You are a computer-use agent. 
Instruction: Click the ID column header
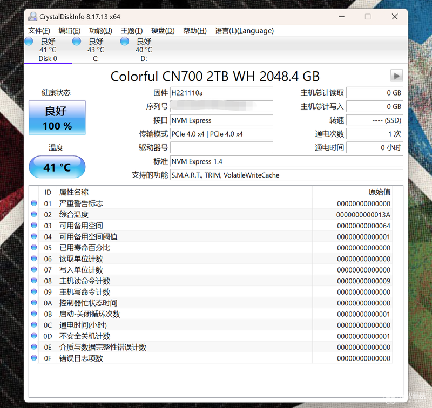click(48, 192)
